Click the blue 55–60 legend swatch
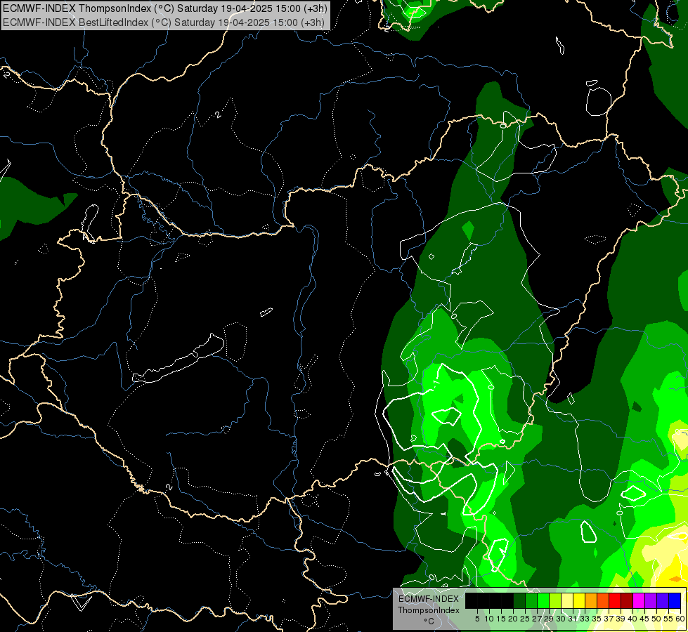This screenshot has width=688, height=632. [675, 601]
